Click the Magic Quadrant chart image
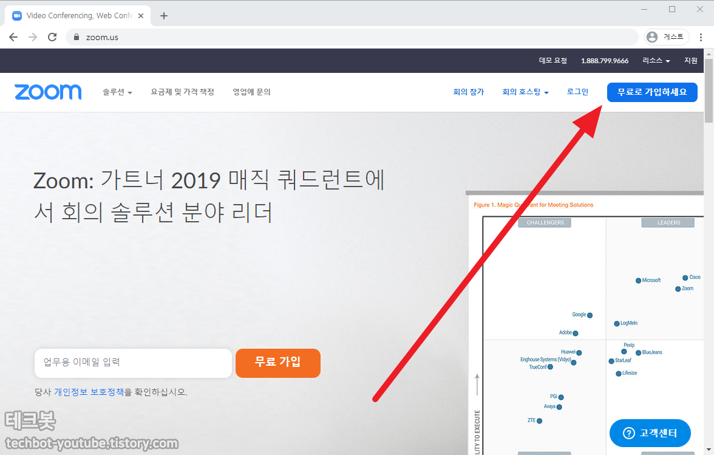 pyautogui.click(x=586, y=323)
